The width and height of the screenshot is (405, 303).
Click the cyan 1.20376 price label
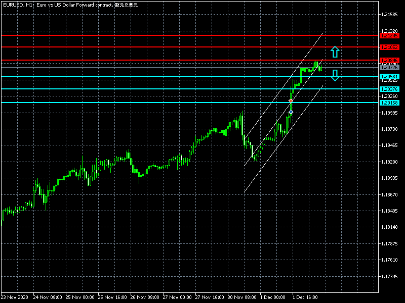tap(389, 89)
